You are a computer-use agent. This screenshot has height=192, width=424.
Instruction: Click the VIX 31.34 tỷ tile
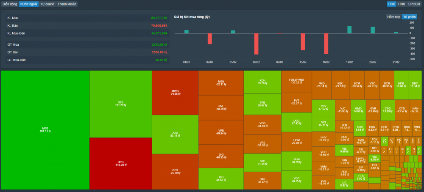[x=262, y=162]
